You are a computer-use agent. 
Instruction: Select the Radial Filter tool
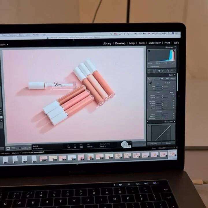pos(167,71)
